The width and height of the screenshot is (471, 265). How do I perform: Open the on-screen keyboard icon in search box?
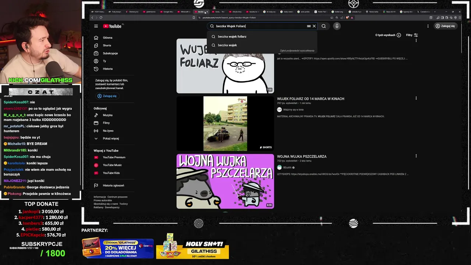tap(309, 26)
